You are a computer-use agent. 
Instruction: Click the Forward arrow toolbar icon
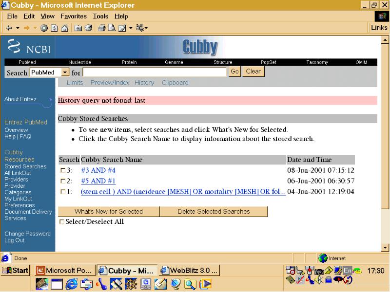pos(27,28)
